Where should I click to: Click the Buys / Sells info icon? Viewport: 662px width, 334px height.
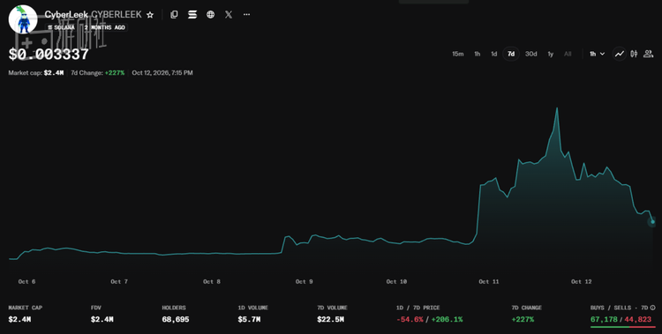652,308
